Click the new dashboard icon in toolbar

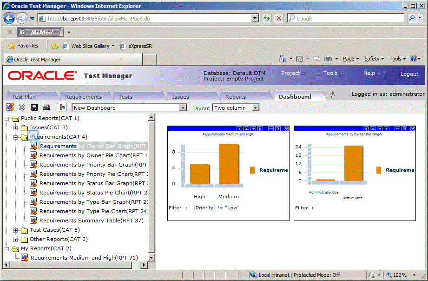point(10,107)
